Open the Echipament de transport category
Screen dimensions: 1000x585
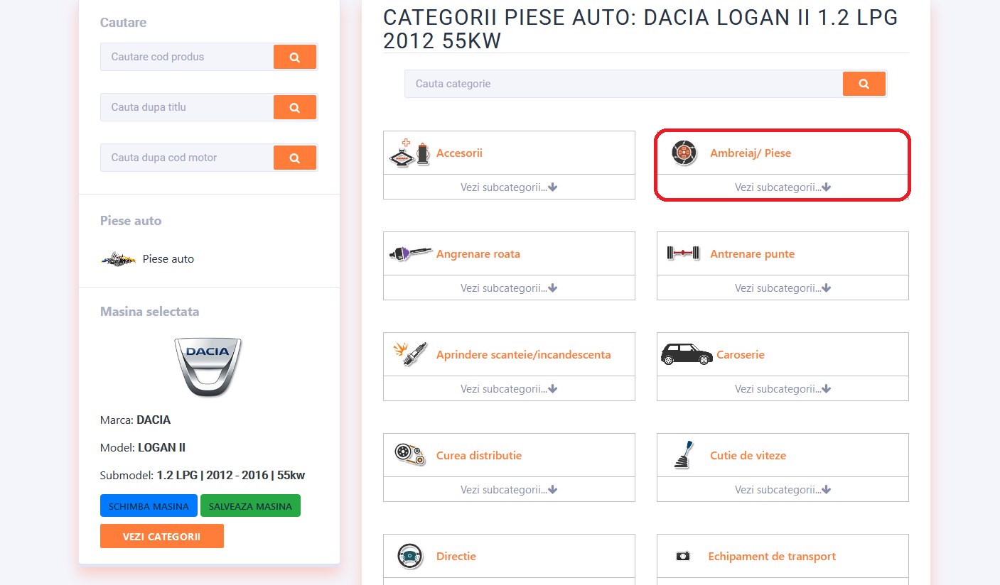(x=772, y=556)
